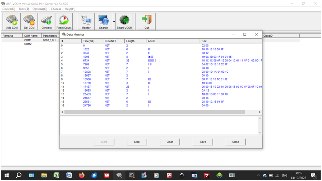322x181 pixels.
Task: Click the Del COM toolbar icon
Action: click(29, 22)
